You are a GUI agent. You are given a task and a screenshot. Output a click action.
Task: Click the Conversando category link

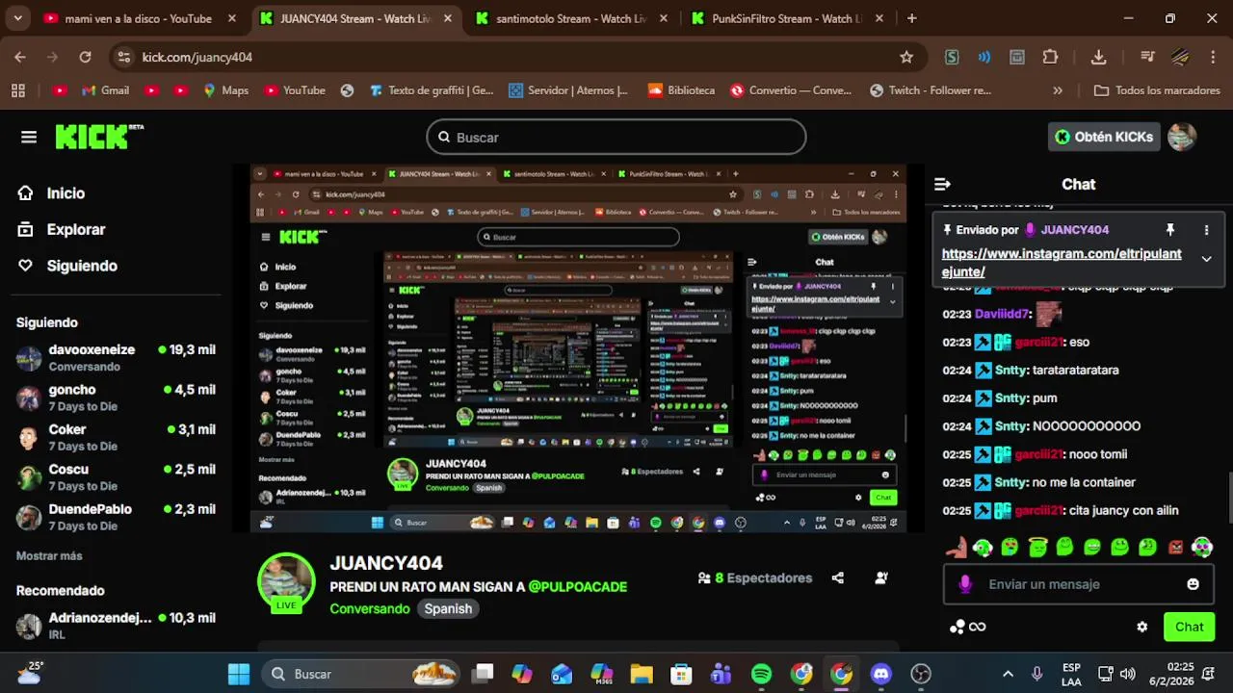[370, 608]
